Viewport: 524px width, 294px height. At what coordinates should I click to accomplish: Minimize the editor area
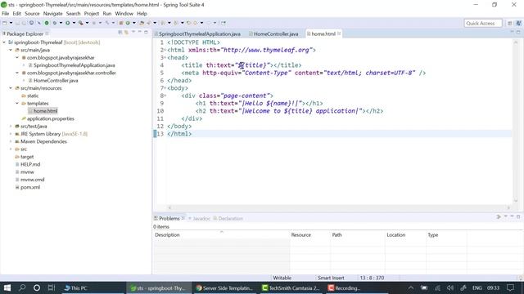click(x=512, y=32)
